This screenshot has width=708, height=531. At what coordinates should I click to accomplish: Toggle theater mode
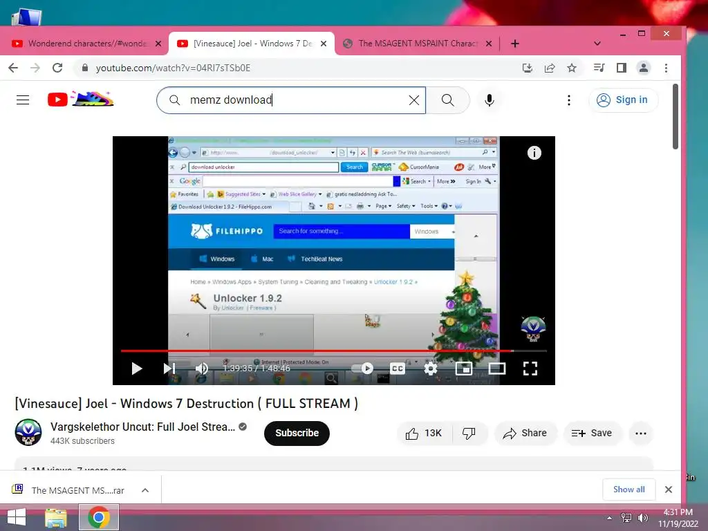pos(496,369)
